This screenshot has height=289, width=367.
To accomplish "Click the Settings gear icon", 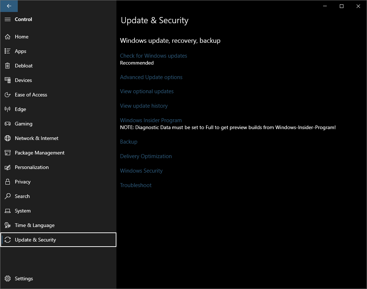I will [8, 278].
